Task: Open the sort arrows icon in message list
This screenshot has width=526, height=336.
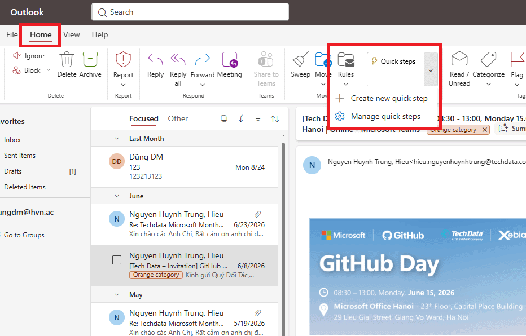Action: point(275,118)
